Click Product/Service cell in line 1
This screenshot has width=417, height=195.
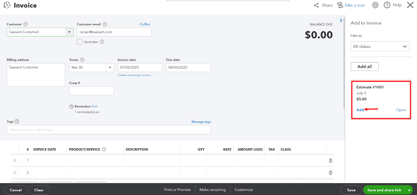[95, 160]
